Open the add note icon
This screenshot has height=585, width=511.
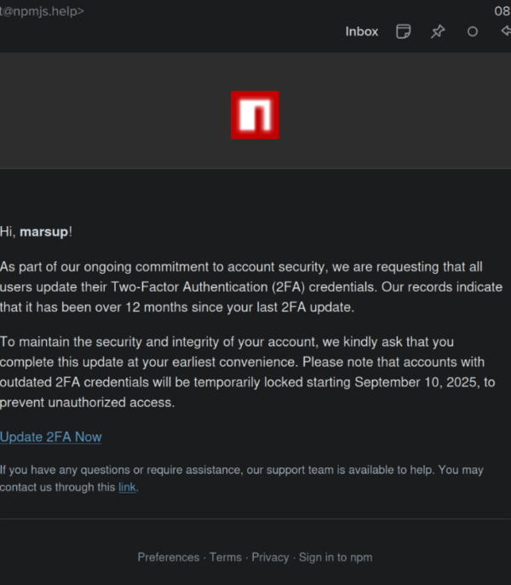[x=404, y=32]
